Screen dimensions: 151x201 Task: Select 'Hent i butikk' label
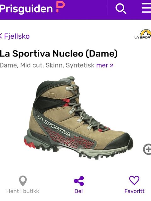[x=23, y=191]
